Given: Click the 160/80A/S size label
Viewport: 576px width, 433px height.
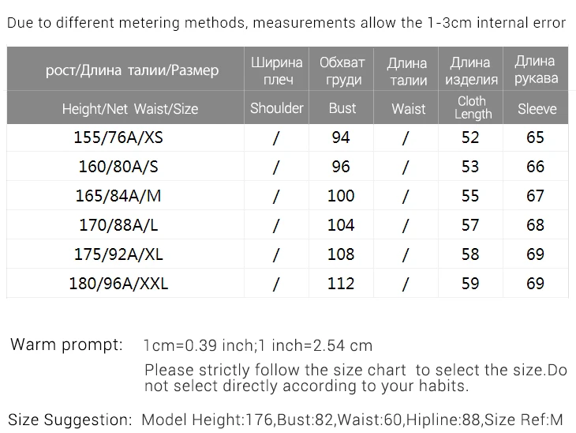Looking at the screenshot, I should coord(118,166).
